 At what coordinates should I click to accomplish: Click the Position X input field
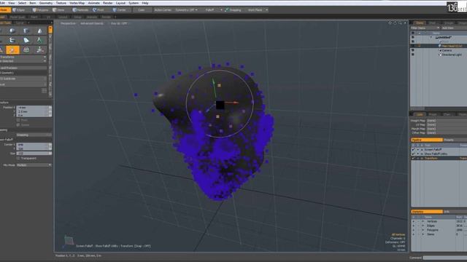pyautogui.click(x=32, y=108)
